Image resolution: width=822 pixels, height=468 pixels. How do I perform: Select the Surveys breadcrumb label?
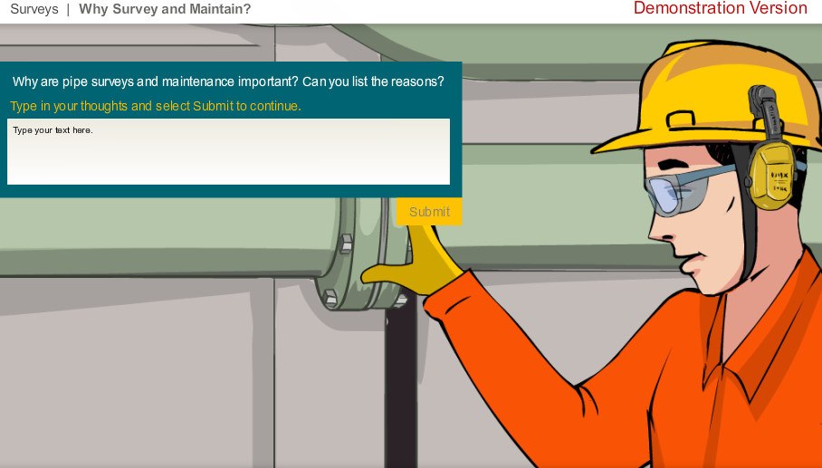point(34,10)
